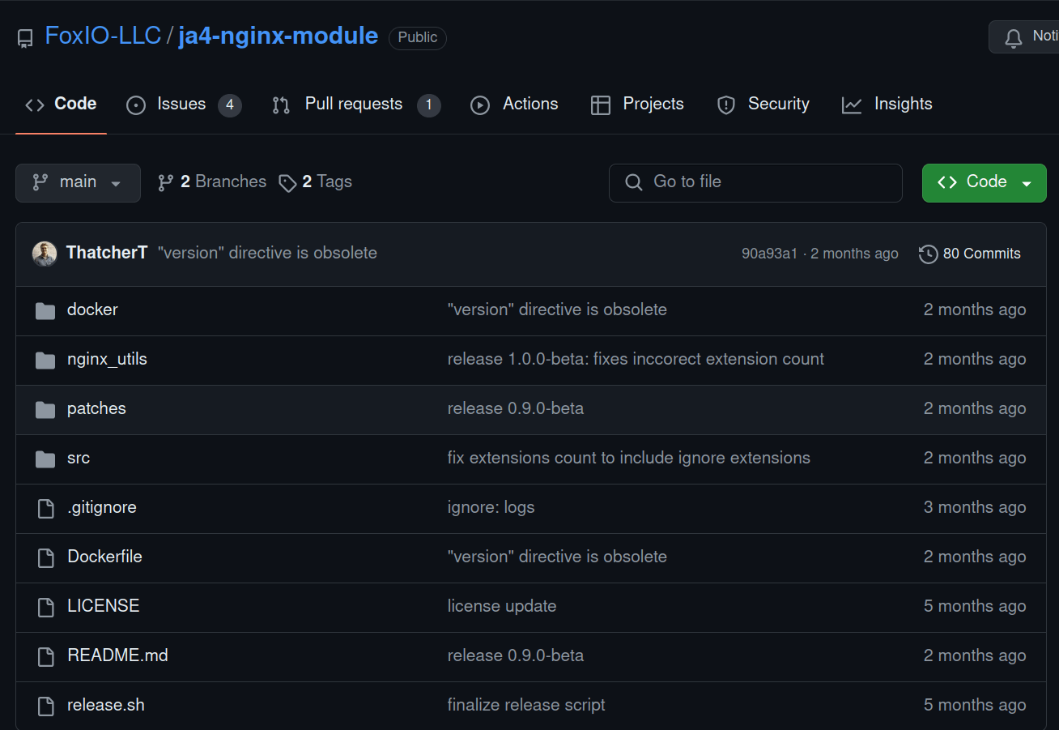Viewport: 1059px width, 730px height.
Task: Click the src folder icon
Action: click(45, 459)
